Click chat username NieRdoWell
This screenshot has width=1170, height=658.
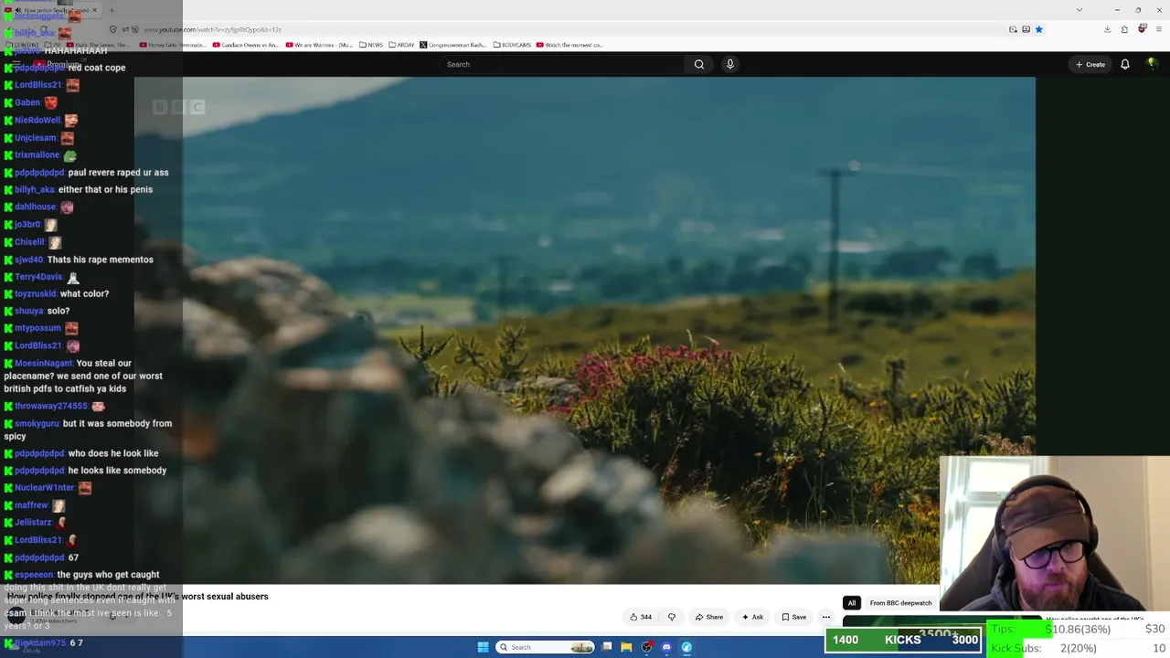pos(37,120)
